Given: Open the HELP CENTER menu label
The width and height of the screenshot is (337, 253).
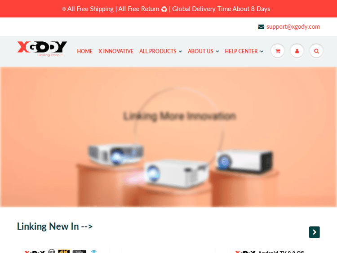Looking at the screenshot, I should [241, 51].
